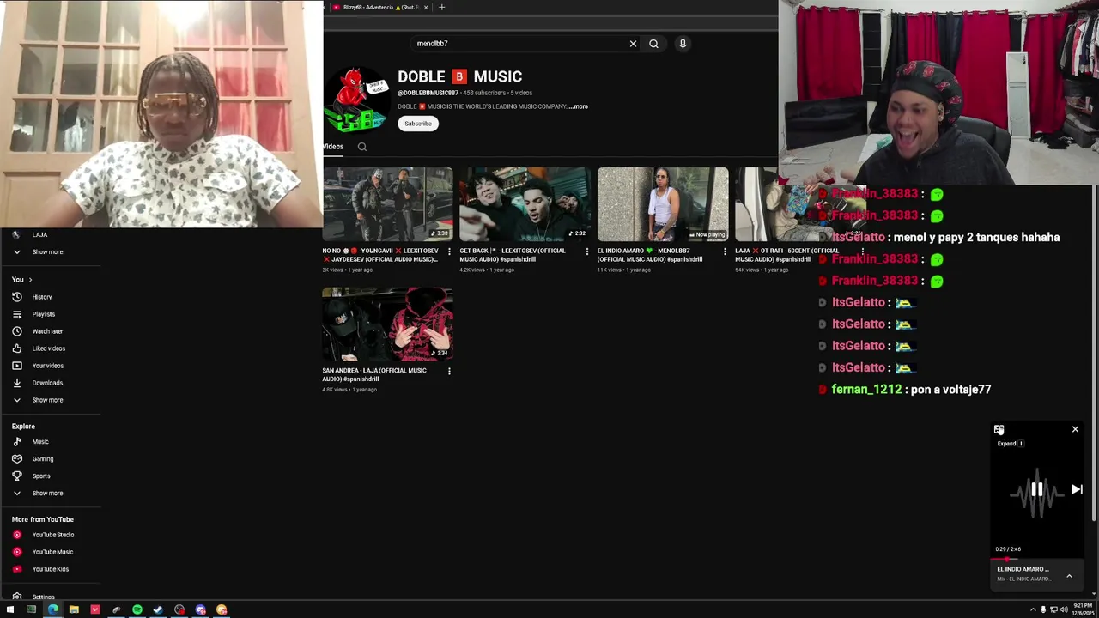Open the Watch later clock icon
Screen dimensions: 1099x618
(x=16, y=331)
